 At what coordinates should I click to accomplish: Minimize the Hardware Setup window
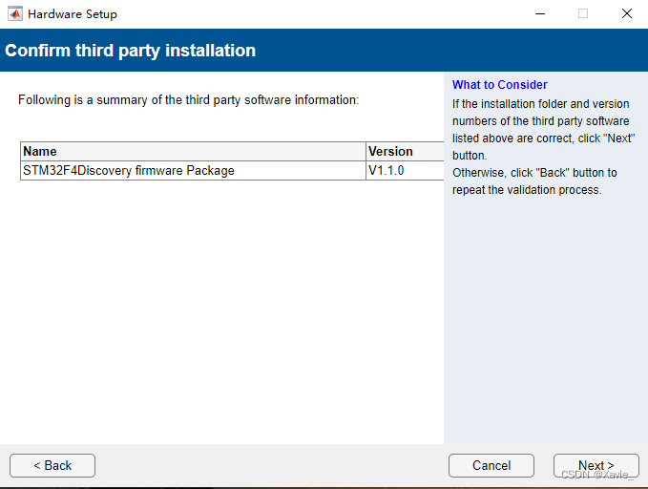[x=540, y=13]
